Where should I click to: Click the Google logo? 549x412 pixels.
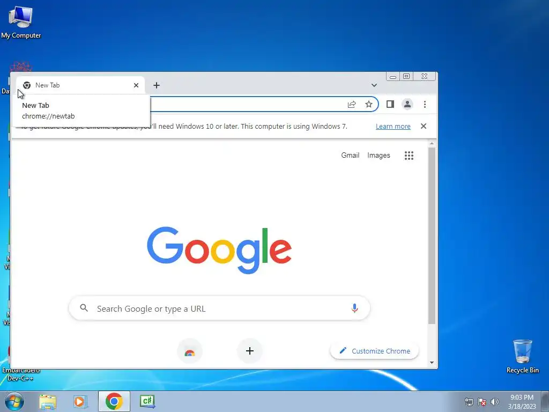[x=219, y=250]
